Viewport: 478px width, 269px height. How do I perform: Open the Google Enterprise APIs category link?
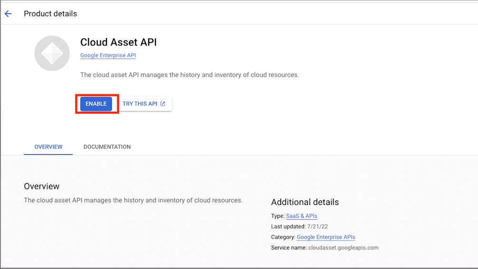pos(326,237)
